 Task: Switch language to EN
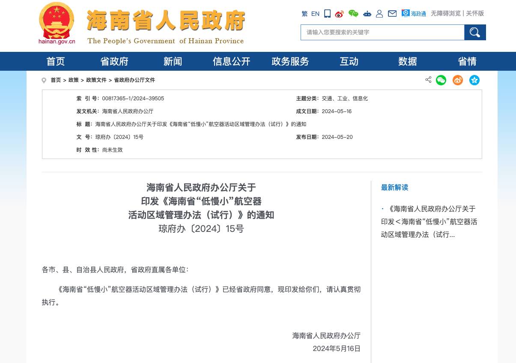click(x=315, y=14)
